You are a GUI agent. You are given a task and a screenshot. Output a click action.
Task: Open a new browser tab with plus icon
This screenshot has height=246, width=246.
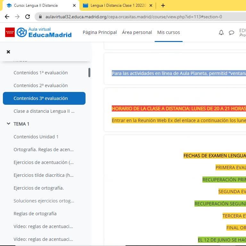(163, 5)
